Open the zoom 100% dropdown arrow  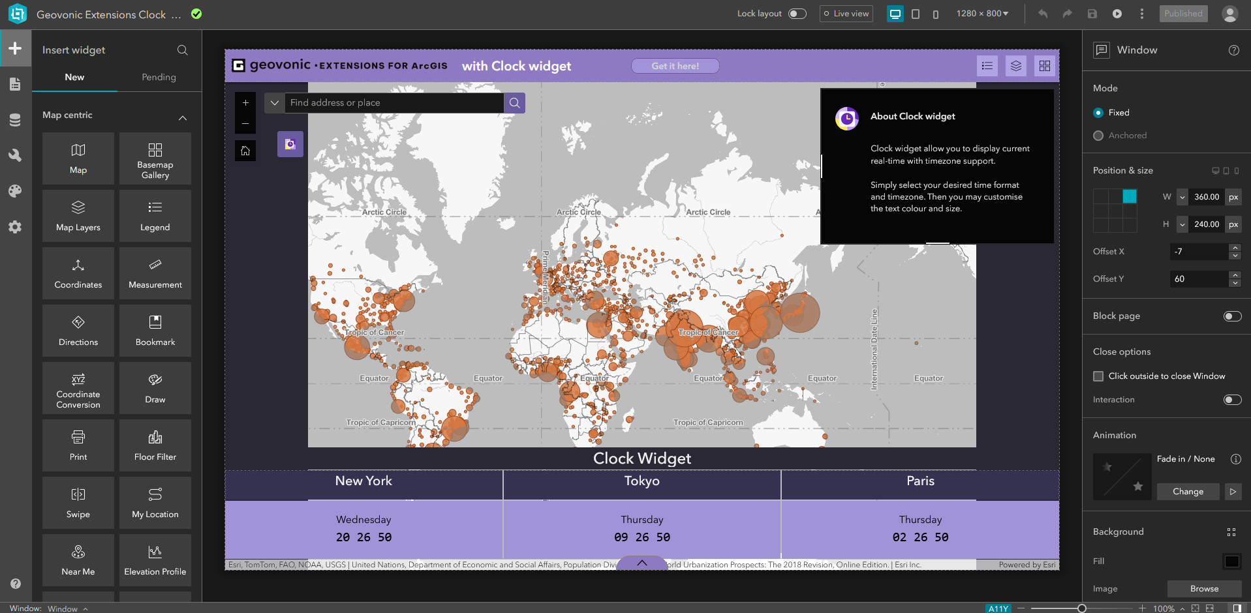(1182, 609)
